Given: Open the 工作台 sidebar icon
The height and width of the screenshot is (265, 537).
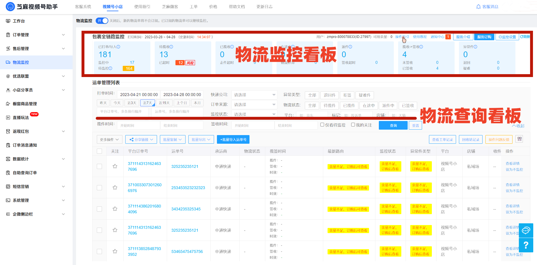Looking at the screenshot, I should pyautogui.click(x=8, y=21).
